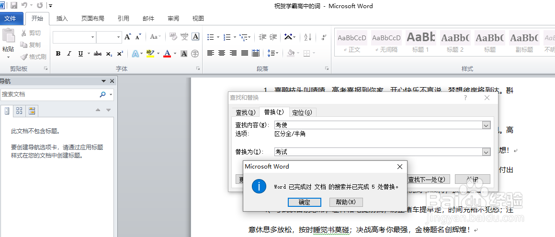Open the Font dialog launcher

(x=198, y=68)
